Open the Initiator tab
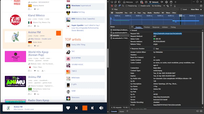The height and width of the screenshot is (114, 204). click(165, 27)
